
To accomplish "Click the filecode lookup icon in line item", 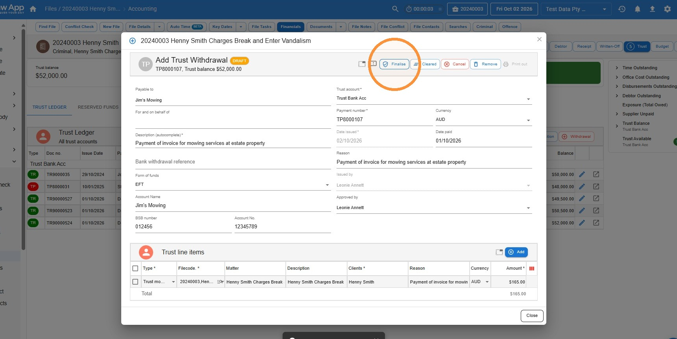I will click(220, 282).
